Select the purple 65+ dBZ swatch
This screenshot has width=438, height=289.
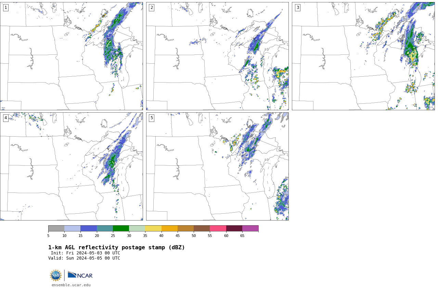pyautogui.click(x=250, y=228)
